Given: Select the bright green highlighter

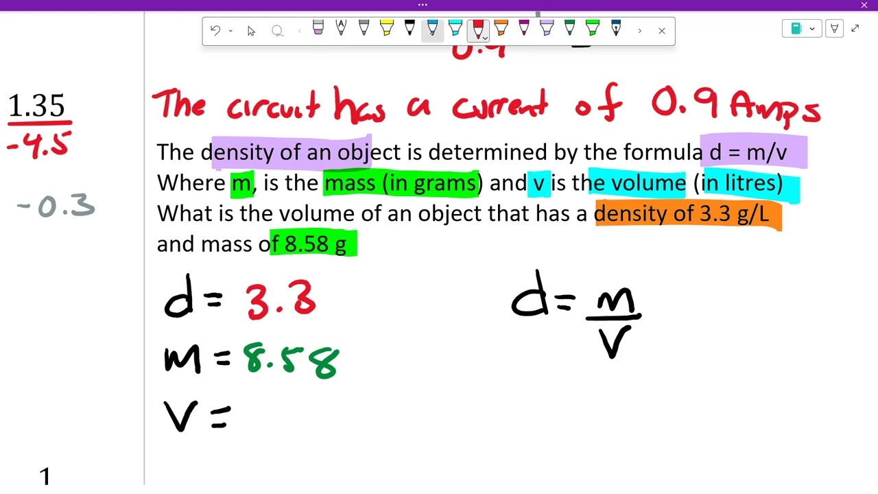Looking at the screenshot, I should [x=593, y=28].
